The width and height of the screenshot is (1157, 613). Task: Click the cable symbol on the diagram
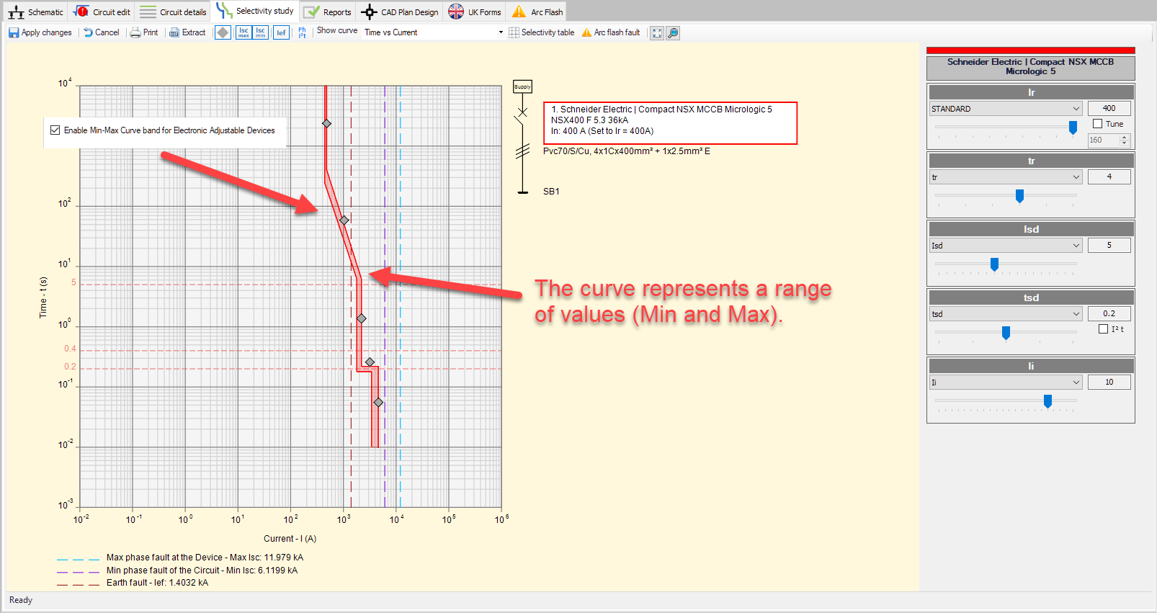coord(522,152)
